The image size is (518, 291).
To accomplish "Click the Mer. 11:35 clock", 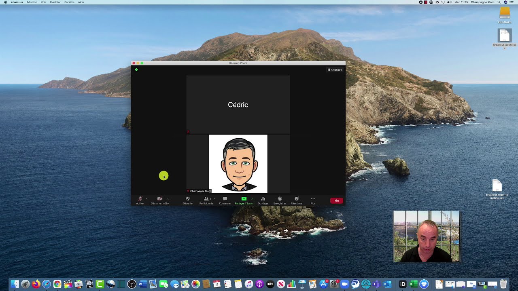I will tap(461, 2).
